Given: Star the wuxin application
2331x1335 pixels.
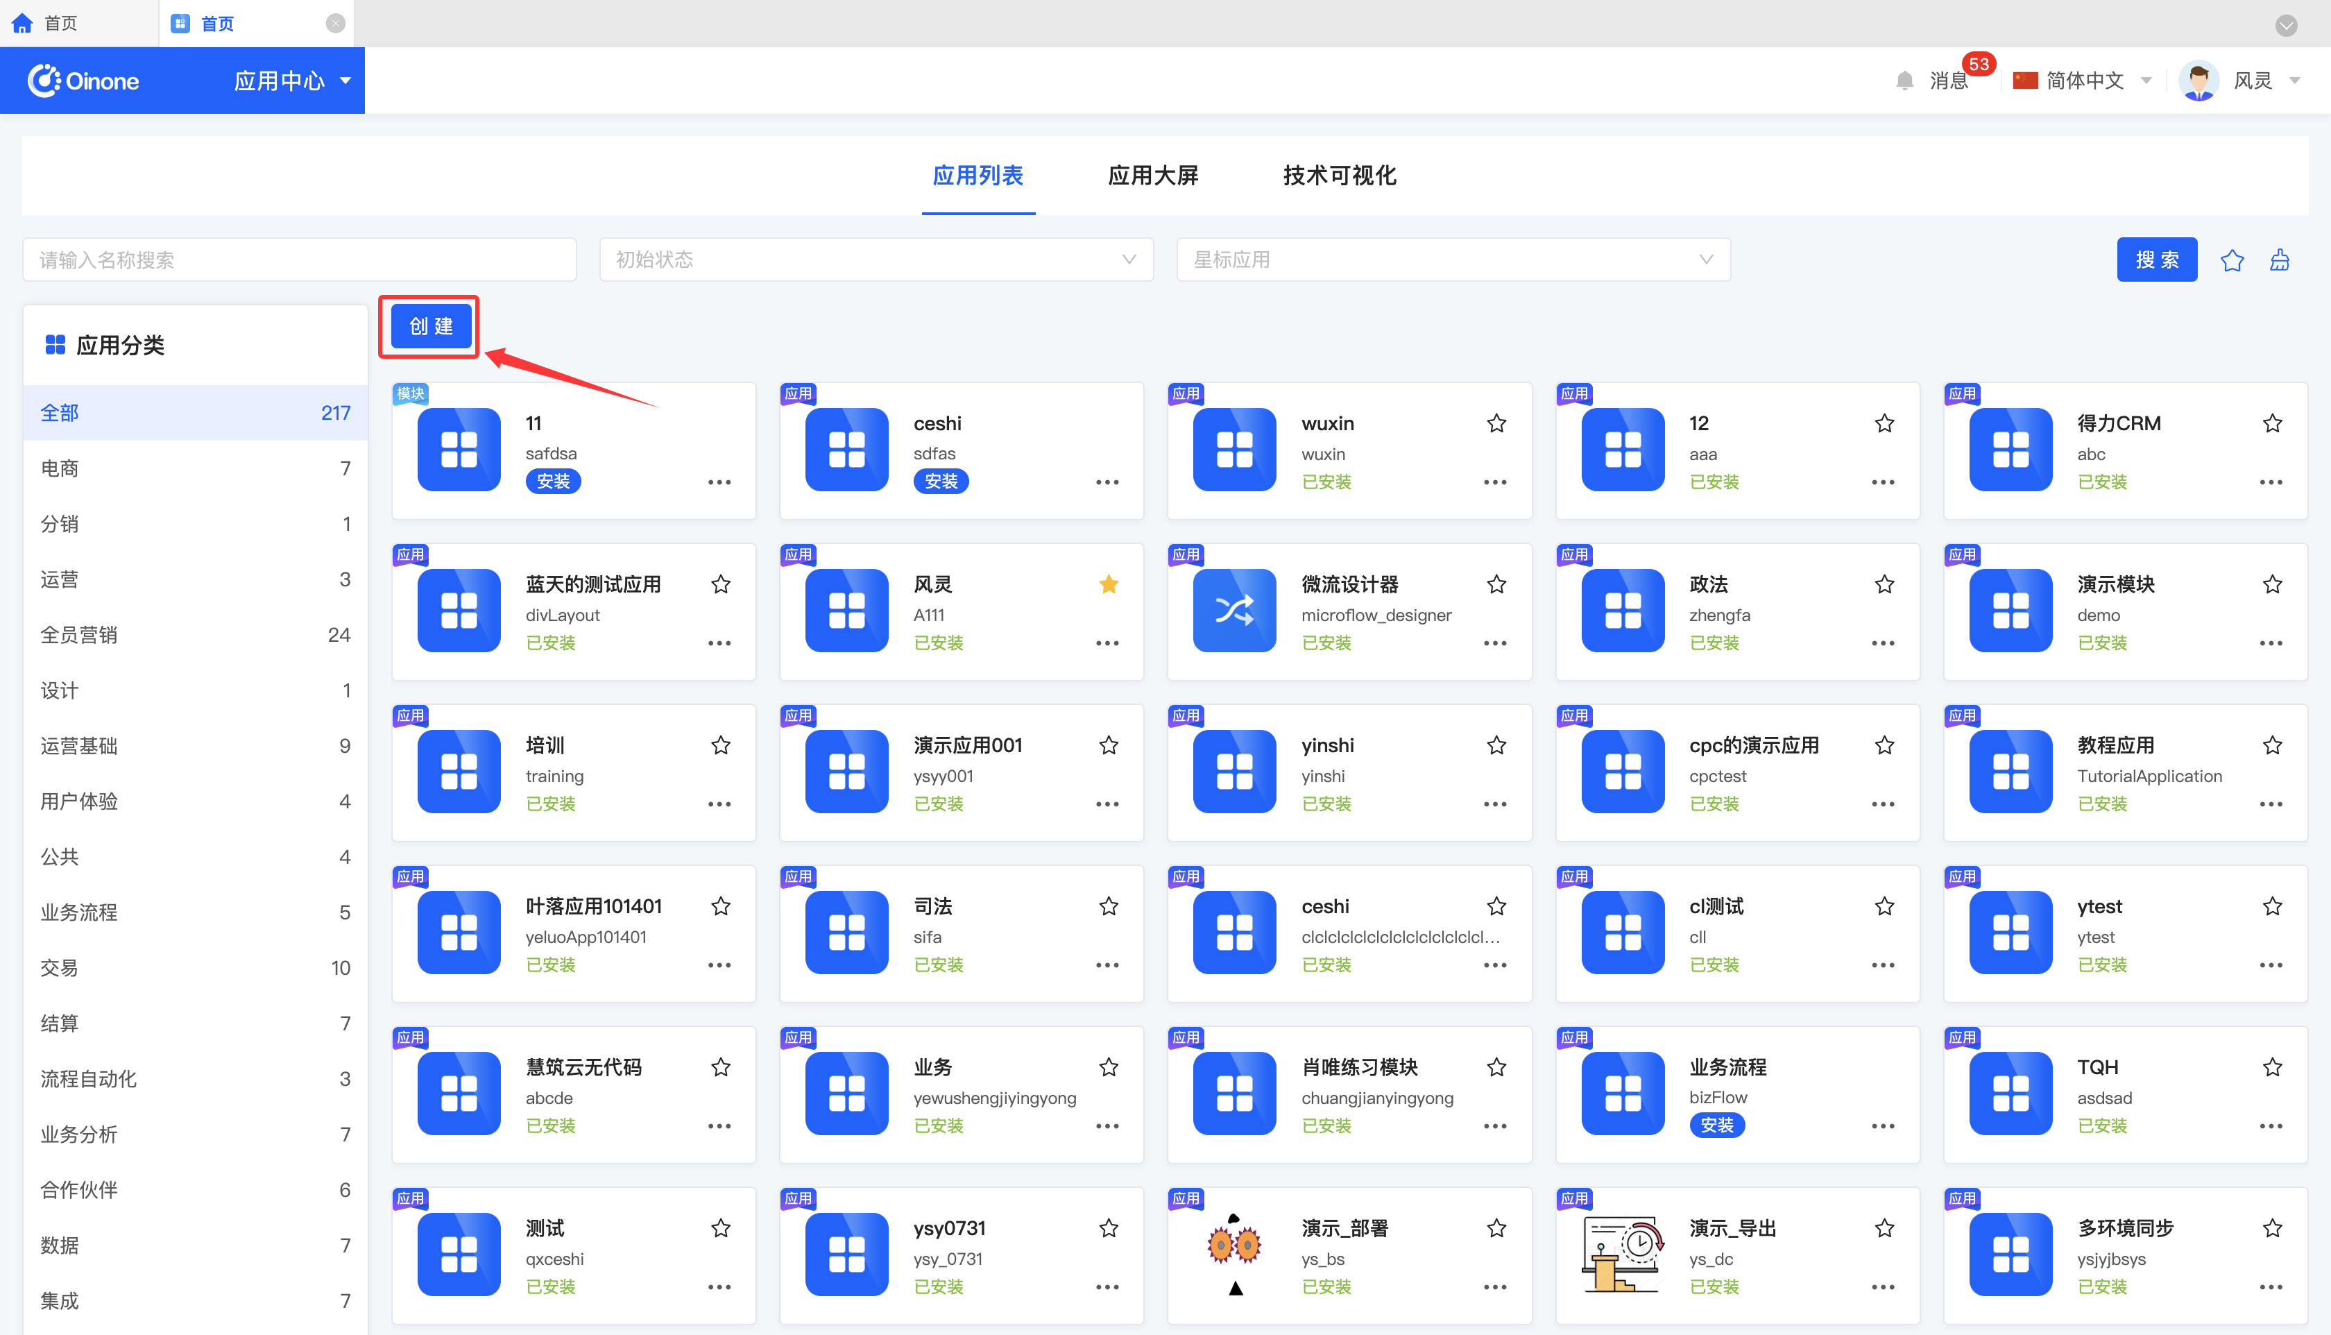Looking at the screenshot, I should (x=1496, y=423).
